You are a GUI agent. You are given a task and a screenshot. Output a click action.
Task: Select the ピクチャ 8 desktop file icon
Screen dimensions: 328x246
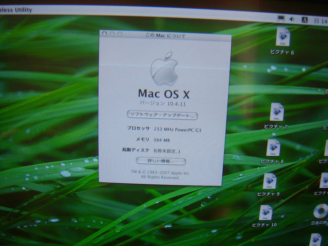coord(273,148)
